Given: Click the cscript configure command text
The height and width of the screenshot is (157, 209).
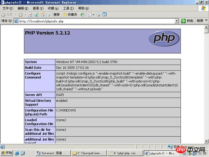Looking at the screenshot, I should coord(117,81).
